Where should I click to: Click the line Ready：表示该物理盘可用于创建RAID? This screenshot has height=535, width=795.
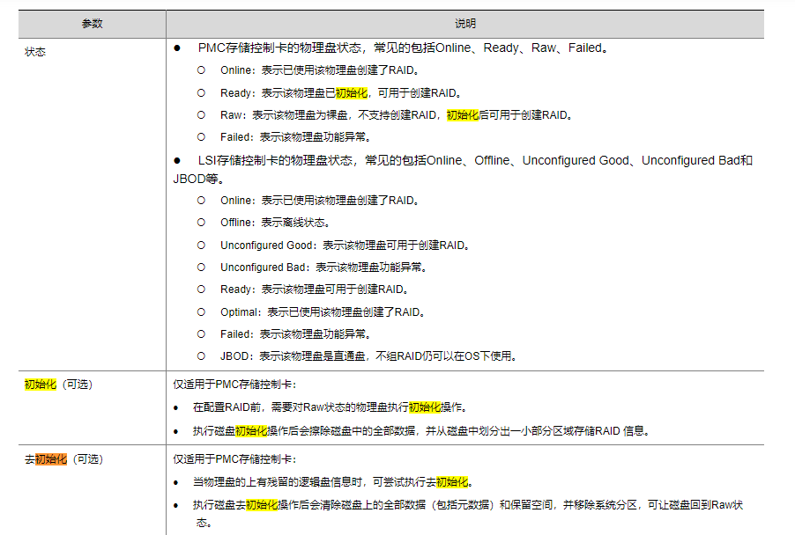315,289
